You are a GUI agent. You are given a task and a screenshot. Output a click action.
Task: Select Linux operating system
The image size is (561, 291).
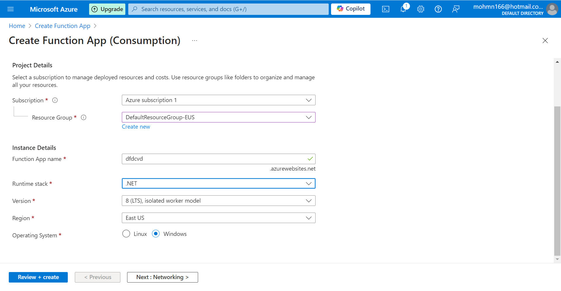(126, 234)
